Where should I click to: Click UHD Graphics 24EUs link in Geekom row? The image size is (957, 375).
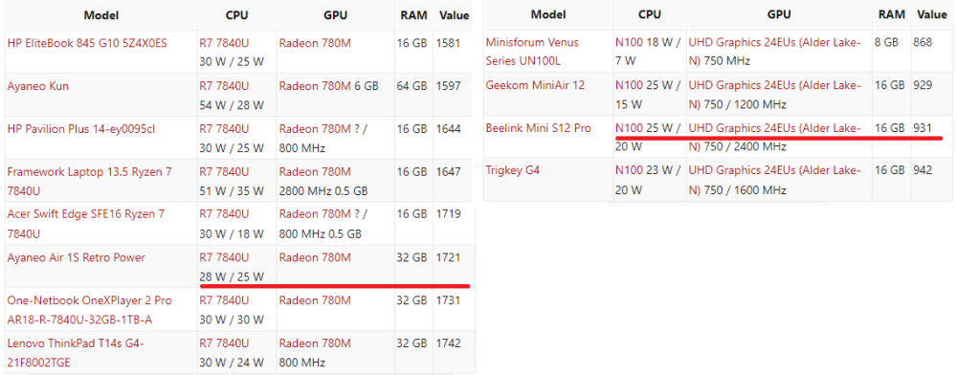click(774, 94)
